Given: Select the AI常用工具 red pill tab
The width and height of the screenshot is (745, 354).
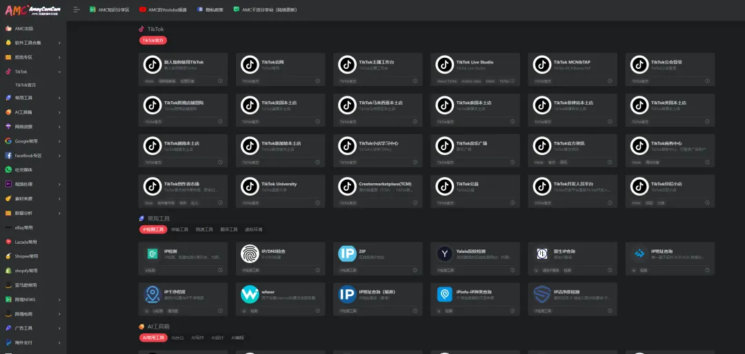Looking at the screenshot, I should (153, 338).
